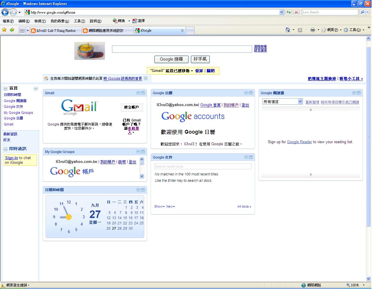Click 建立帳戶 in Gmail gadget
The image size is (372, 289).
click(x=132, y=107)
